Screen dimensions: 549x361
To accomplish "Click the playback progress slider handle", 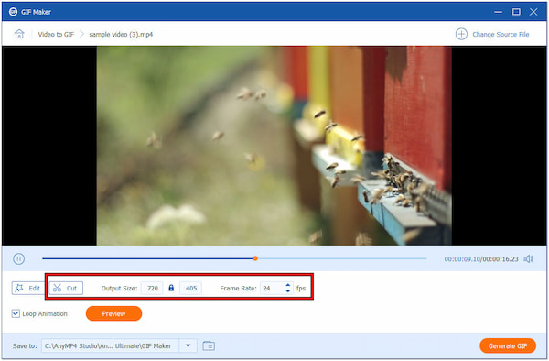I will pyautogui.click(x=255, y=258).
